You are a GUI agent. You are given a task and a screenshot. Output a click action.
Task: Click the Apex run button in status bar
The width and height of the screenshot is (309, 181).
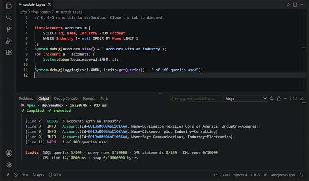[x=38, y=175]
